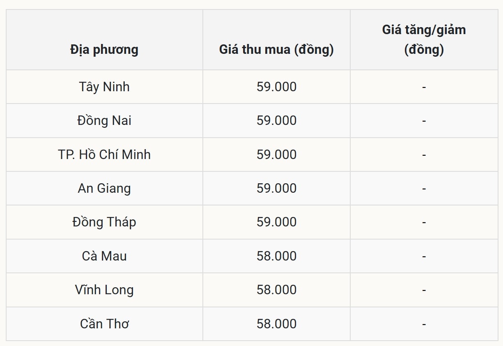This screenshot has height=346, width=503.
Task: Select the An Giang cell
Action: point(104,188)
